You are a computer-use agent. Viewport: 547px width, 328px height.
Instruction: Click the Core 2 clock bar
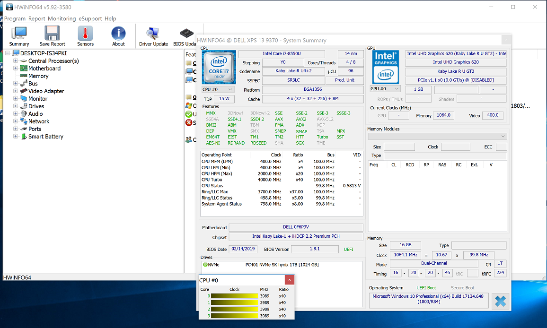pyautogui.click(x=234, y=309)
